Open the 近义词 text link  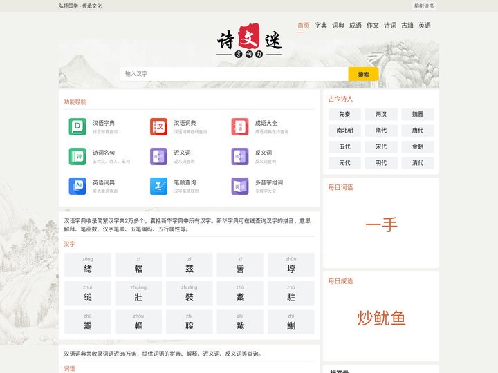pos(182,153)
